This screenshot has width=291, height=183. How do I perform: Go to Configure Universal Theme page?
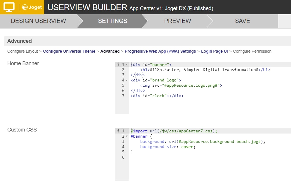[69, 51]
